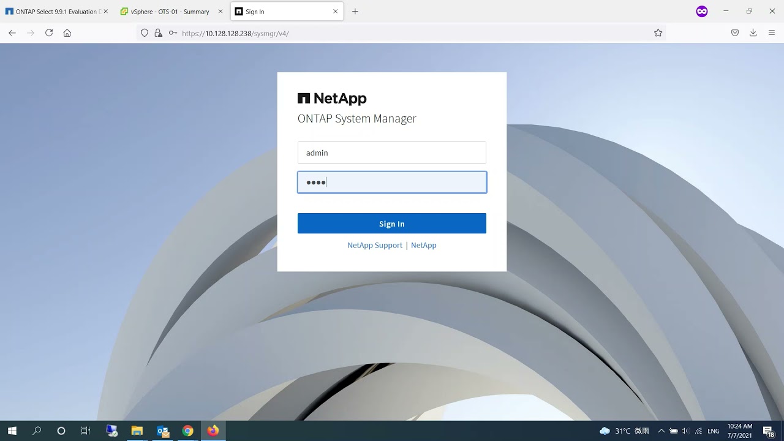Click the password field
Screen dimensions: 784x441
(x=392, y=183)
